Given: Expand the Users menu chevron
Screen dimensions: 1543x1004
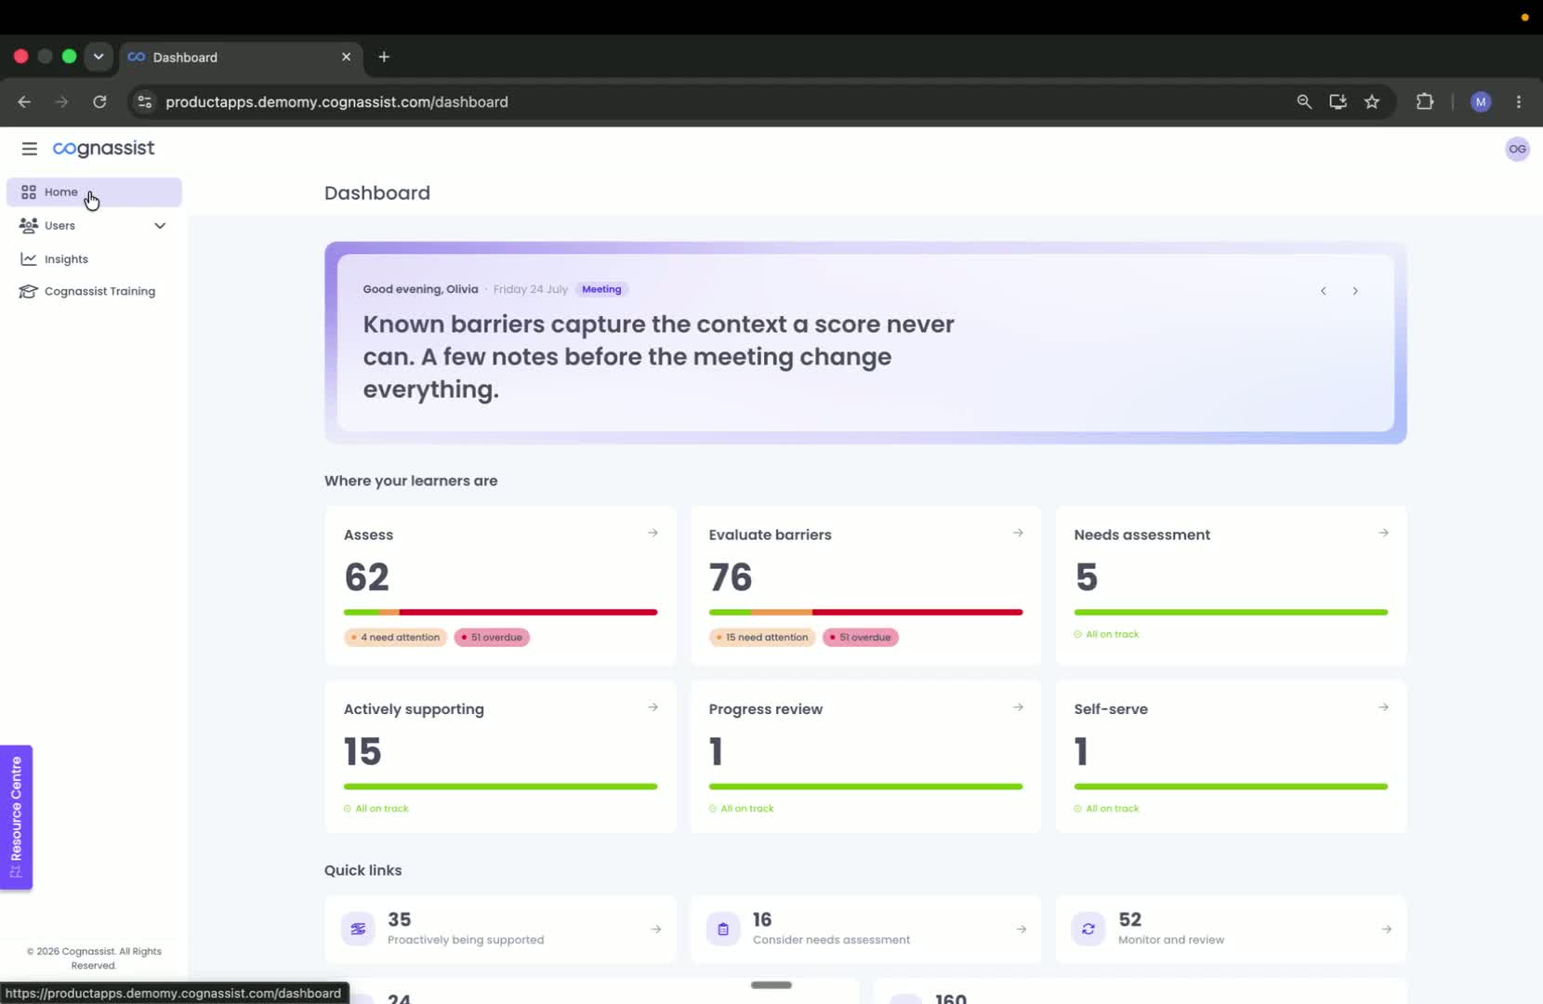Looking at the screenshot, I should [x=160, y=226].
